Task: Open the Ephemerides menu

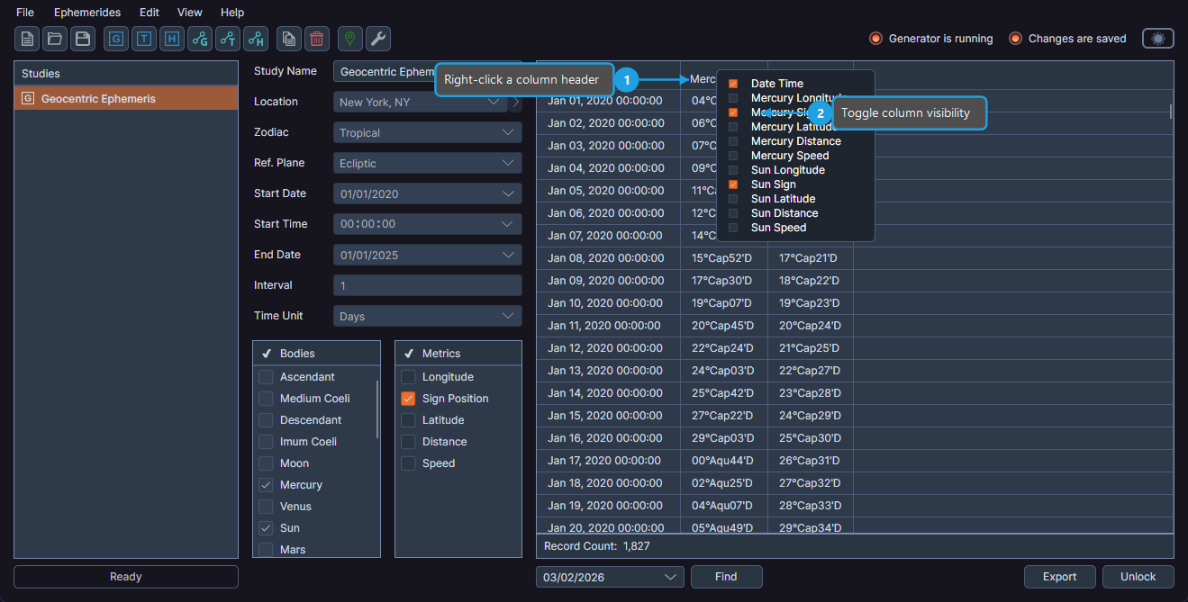Action: click(86, 12)
